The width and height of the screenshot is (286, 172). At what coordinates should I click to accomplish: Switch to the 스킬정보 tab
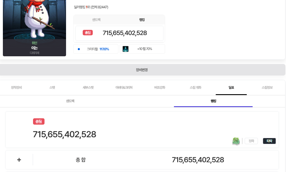click(x=267, y=88)
